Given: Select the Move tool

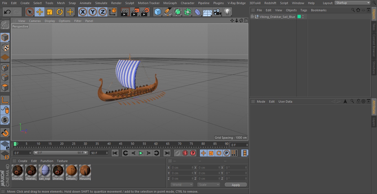Looking at the screenshot, I should pos(40,12).
